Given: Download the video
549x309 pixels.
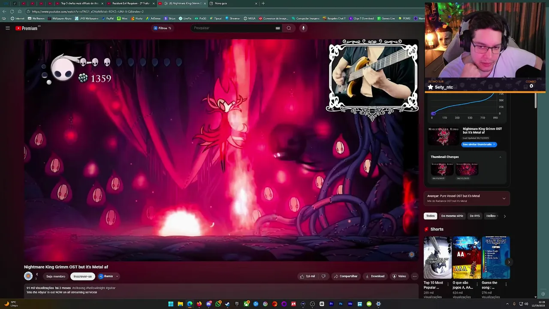Looking at the screenshot, I should pyautogui.click(x=375, y=276).
